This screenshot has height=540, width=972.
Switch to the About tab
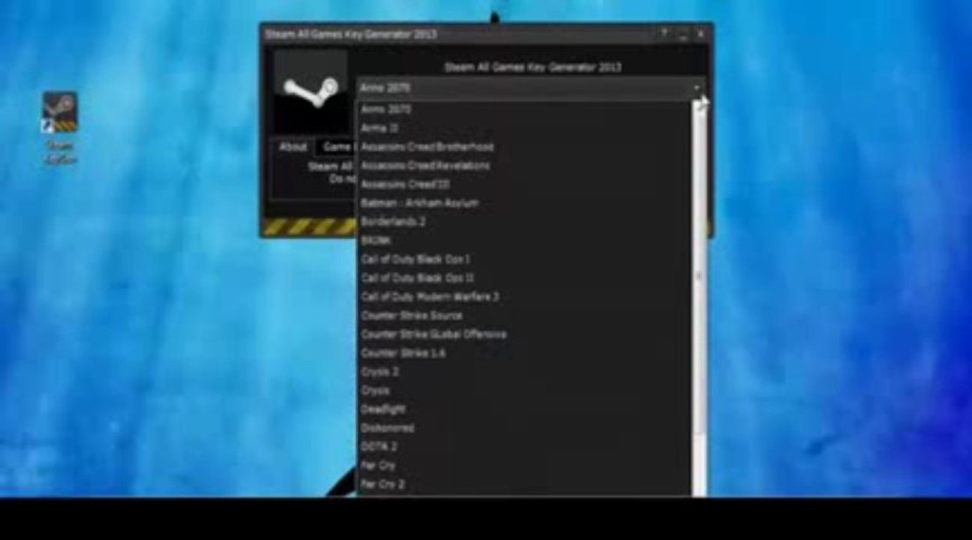pos(293,147)
